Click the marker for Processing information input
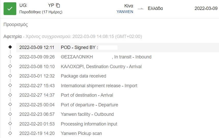This screenshot has height=138, width=219. click(10, 123)
